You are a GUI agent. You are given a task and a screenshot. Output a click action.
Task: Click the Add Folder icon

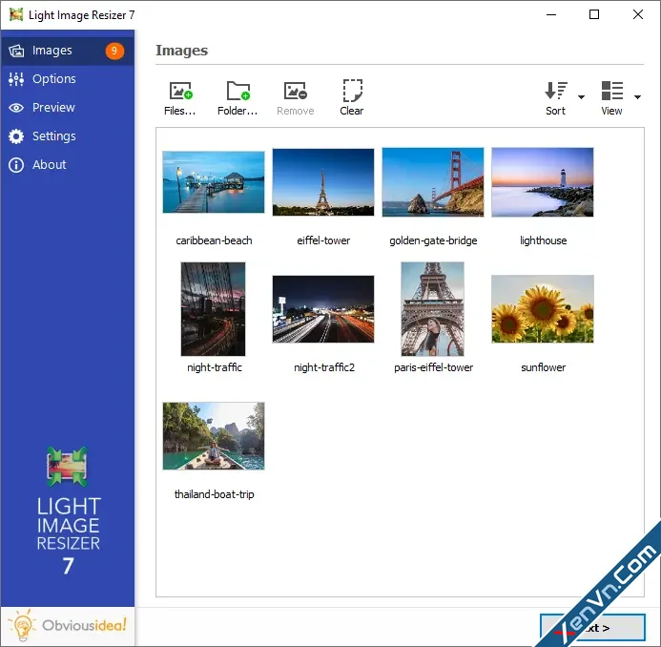point(238,91)
